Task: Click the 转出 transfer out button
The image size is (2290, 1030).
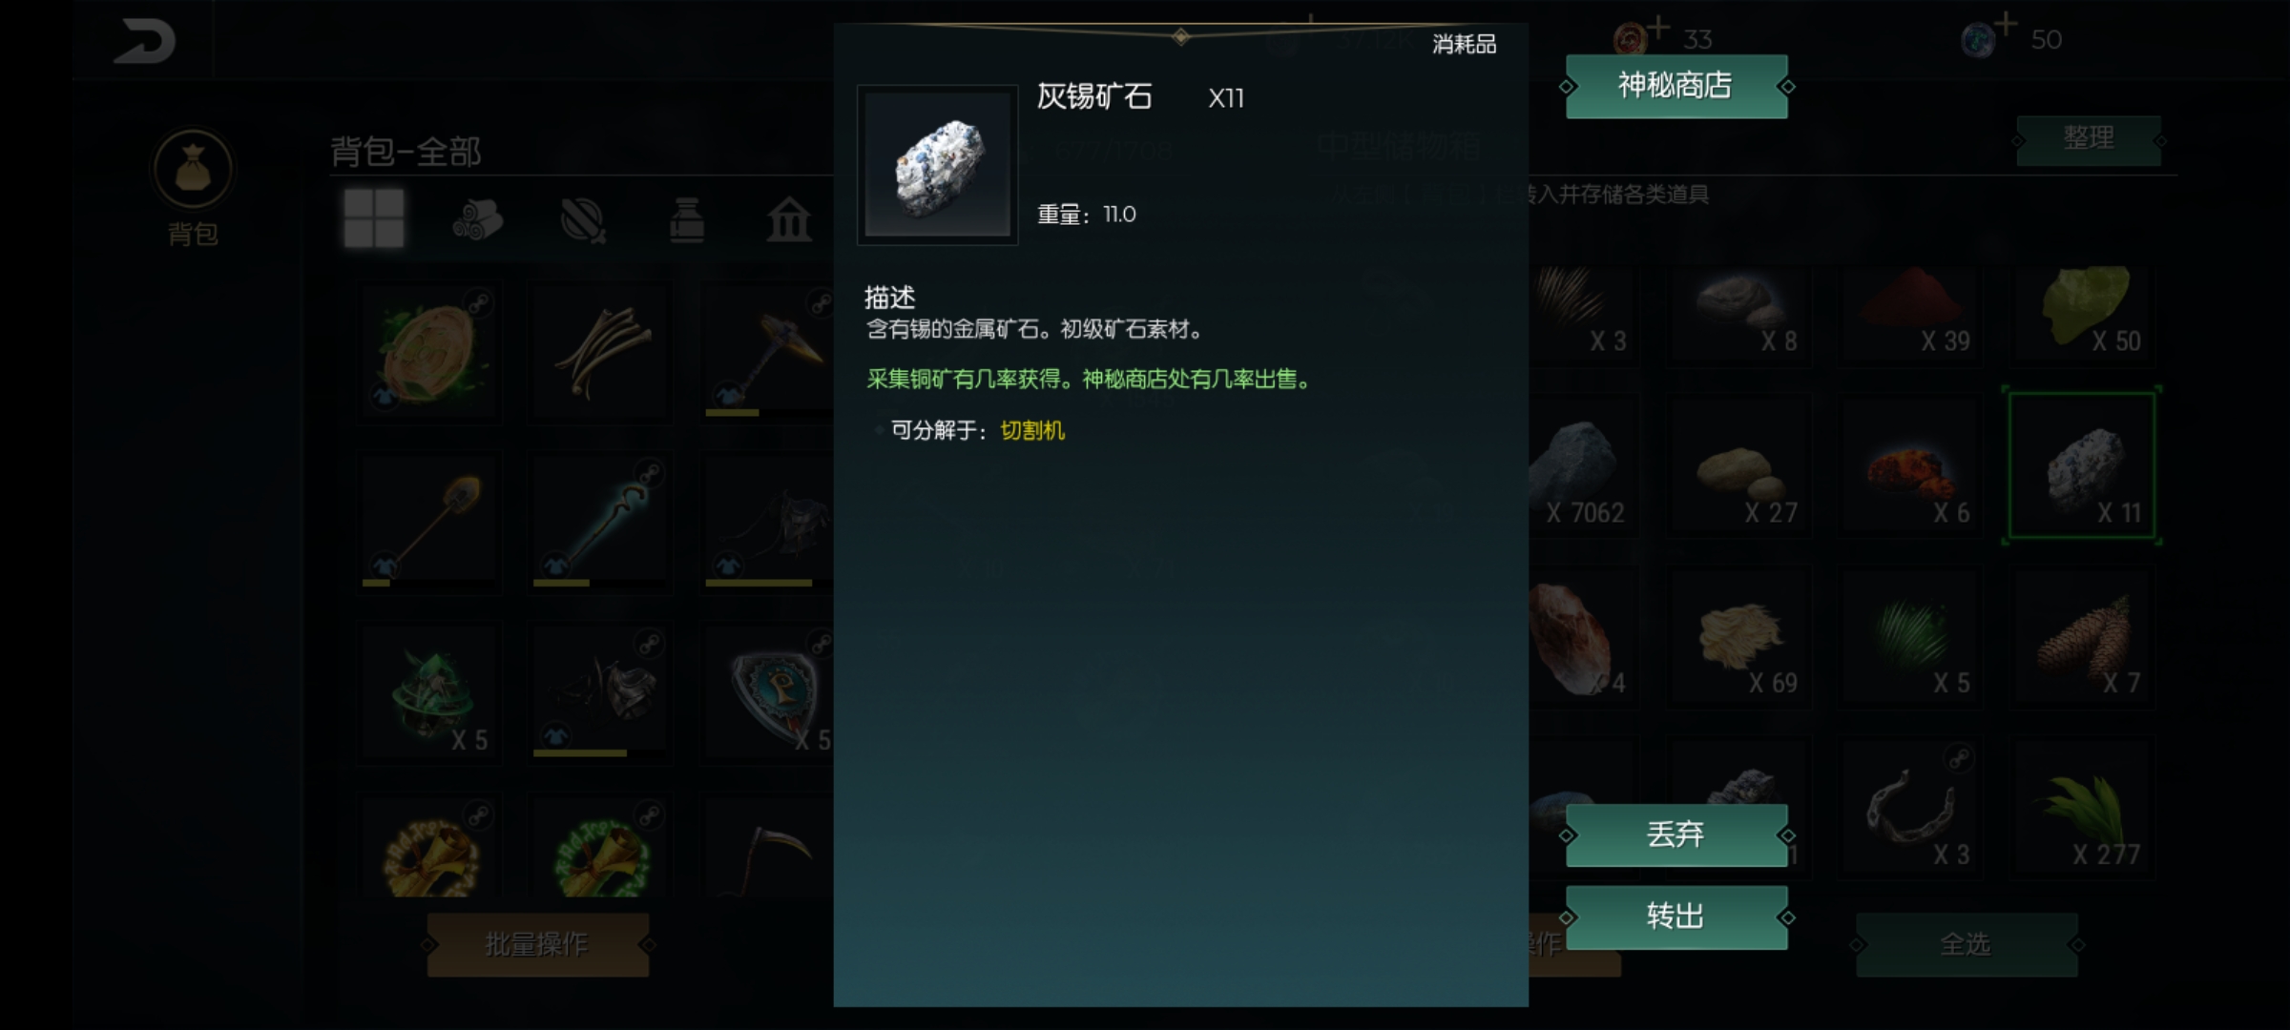Action: [1676, 917]
